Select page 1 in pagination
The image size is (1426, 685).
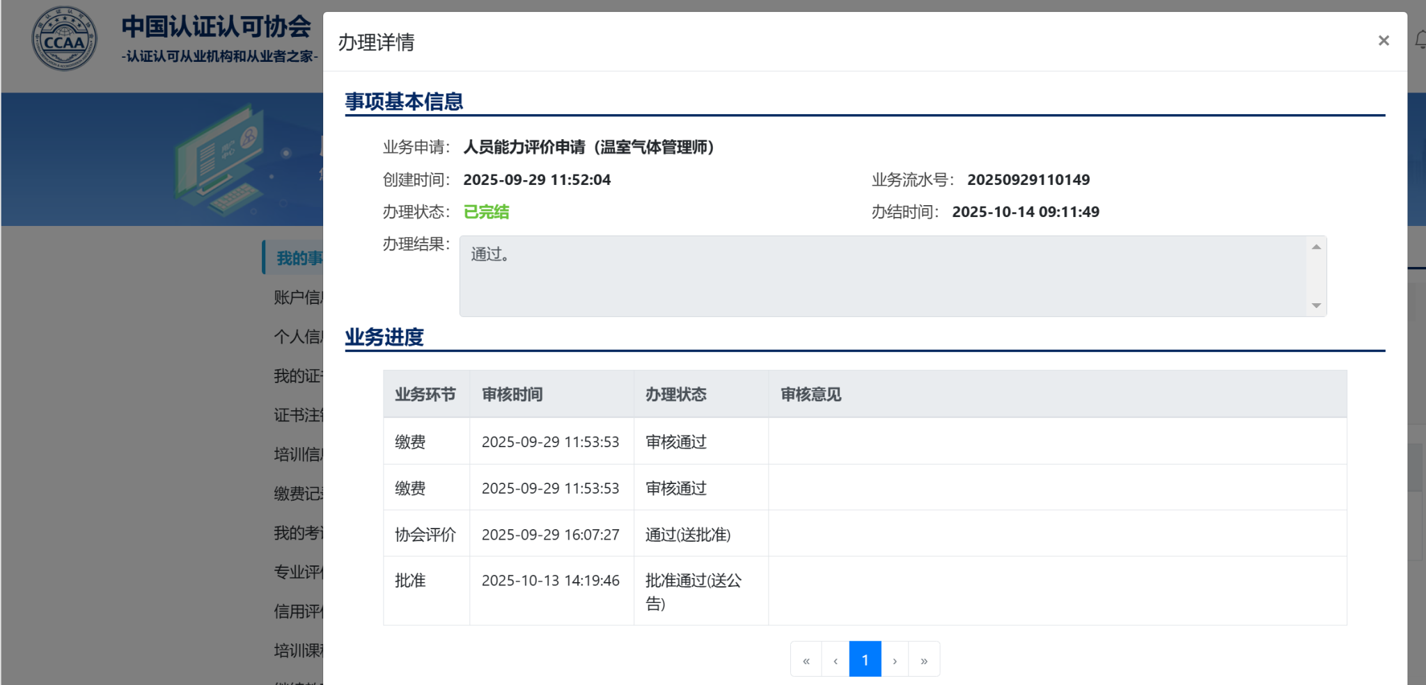click(865, 659)
